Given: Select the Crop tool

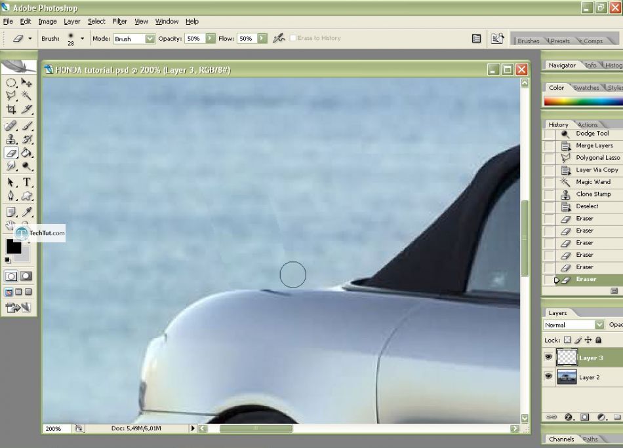Looking at the screenshot, I should tap(11, 110).
